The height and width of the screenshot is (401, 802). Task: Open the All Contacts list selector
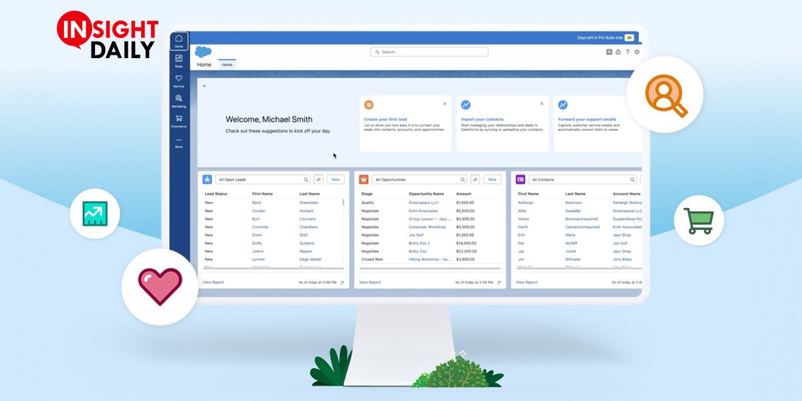coord(581,180)
